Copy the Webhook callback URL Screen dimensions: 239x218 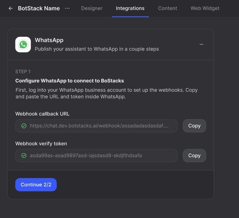pos(194,126)
